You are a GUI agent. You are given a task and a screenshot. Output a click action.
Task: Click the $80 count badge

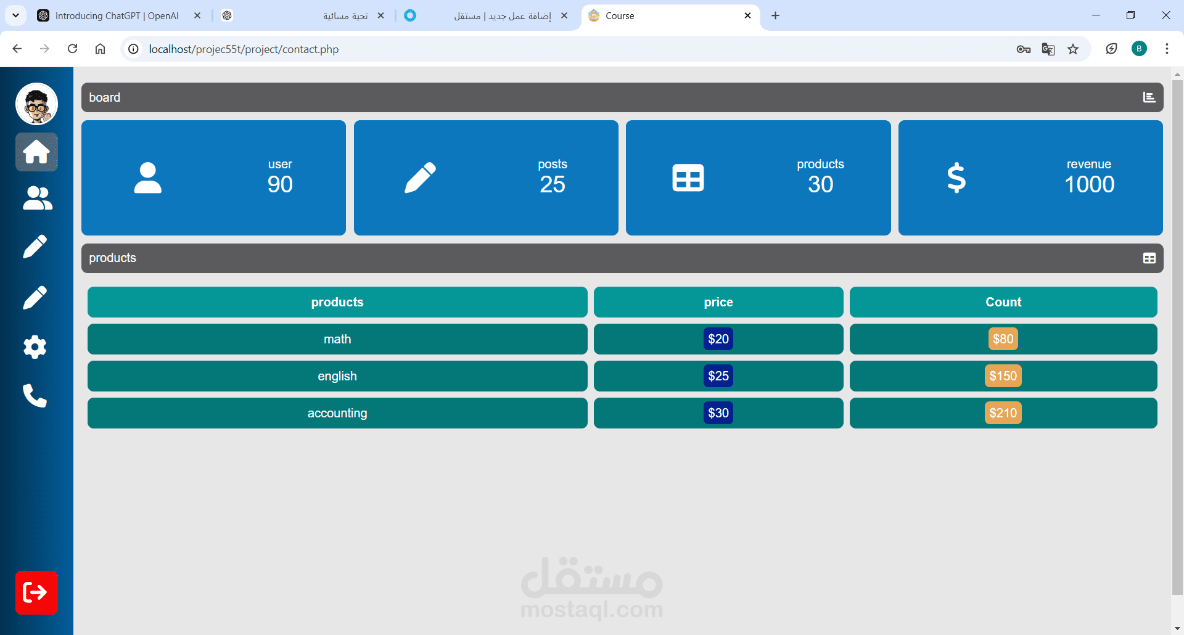click(1003, 339)
